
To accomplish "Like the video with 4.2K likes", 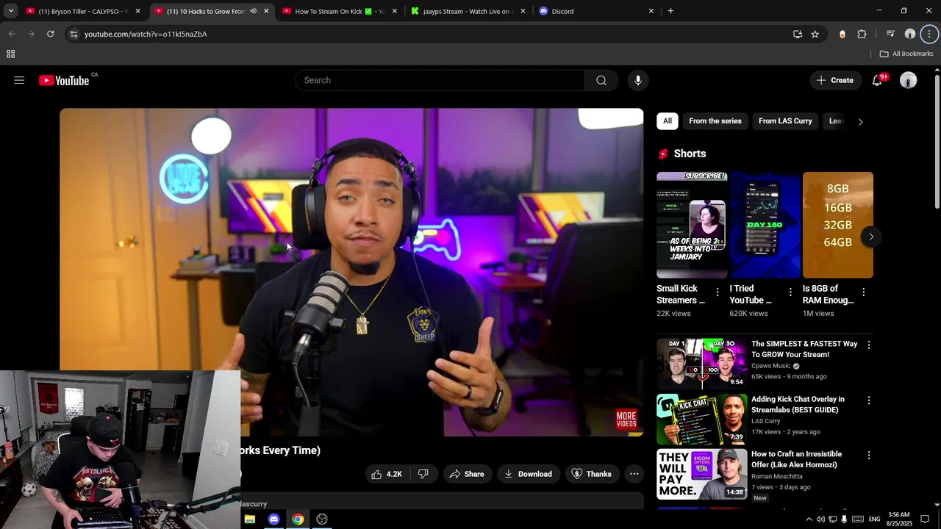I will 387,474.
